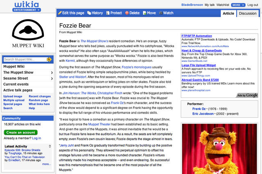
Task: Open You Can't Do That on Television
Action: click(25, 157)
